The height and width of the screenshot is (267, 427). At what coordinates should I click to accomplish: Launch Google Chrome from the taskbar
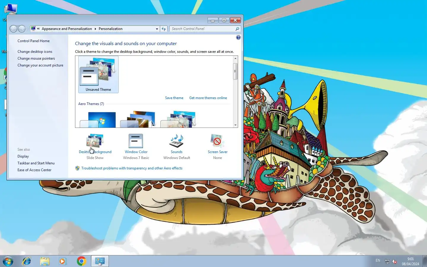point(81,261)
